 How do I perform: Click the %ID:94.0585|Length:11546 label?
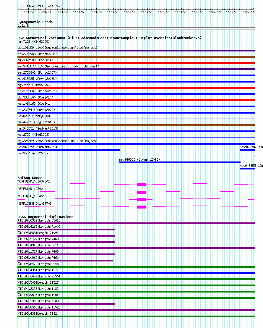pos(39,295)
